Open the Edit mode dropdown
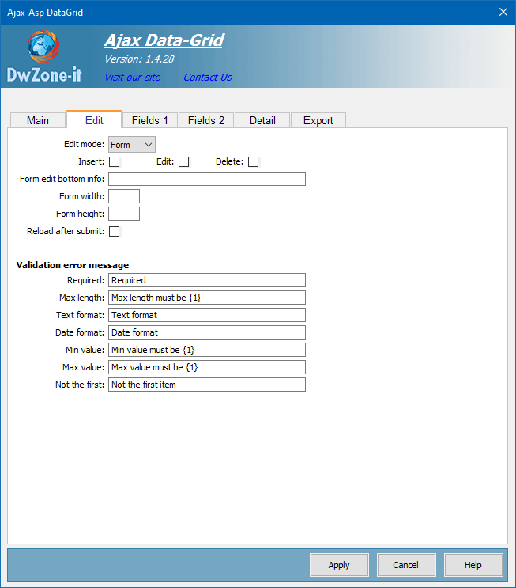Viewport: 516px width, 588px height. (131, 145)
